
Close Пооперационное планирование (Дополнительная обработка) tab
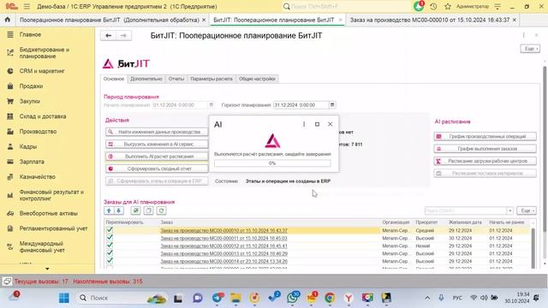204,21
